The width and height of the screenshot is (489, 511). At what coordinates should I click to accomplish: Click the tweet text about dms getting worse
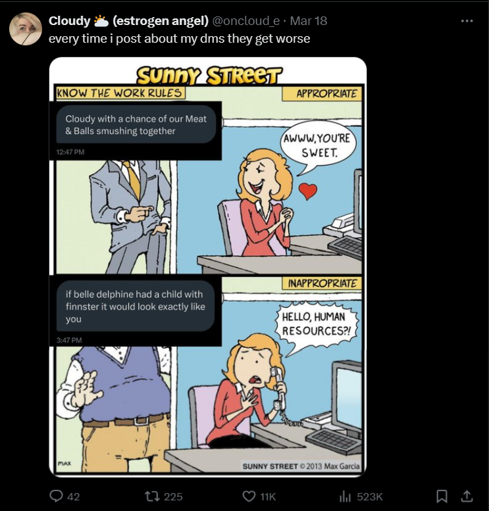point(179,38)
